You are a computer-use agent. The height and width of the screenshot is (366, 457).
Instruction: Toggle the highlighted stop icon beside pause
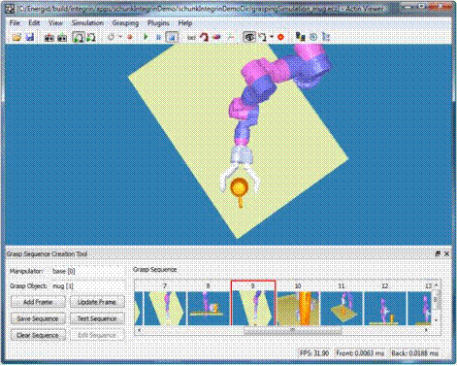(x=172, y=37)
